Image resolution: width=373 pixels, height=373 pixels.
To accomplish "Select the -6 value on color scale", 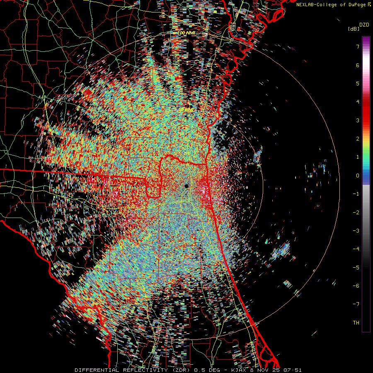I will pyautogui.click(x=356, y=286).
